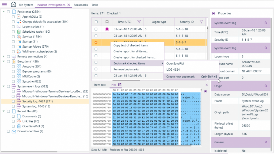
Task: Check the Scheduled tasks (160) checkbox
Action: pyautogui.click(x=13, y=32)
